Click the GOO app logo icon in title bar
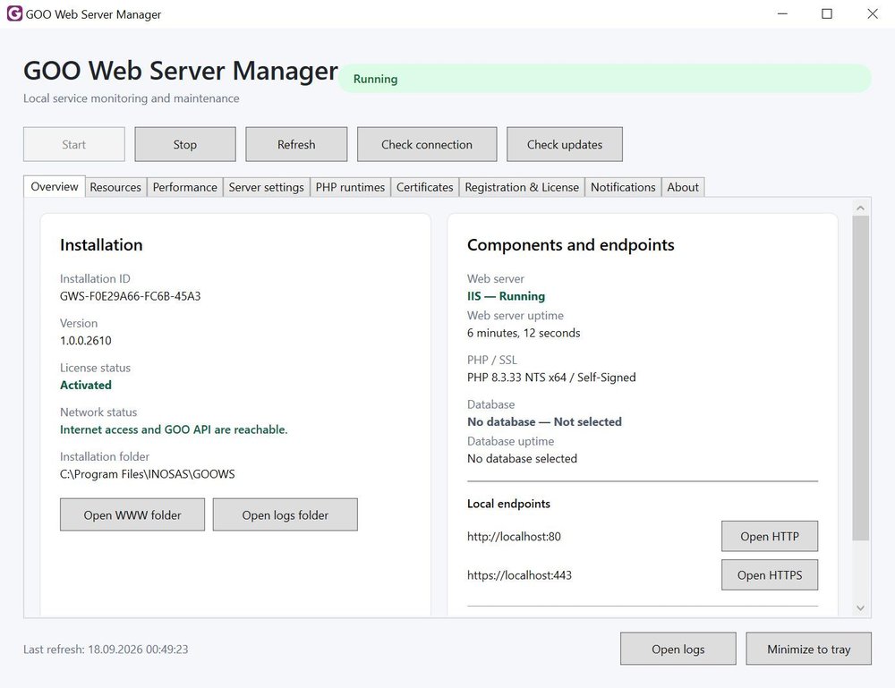Screen dimensions: 895x688 (x=14, y=13)
